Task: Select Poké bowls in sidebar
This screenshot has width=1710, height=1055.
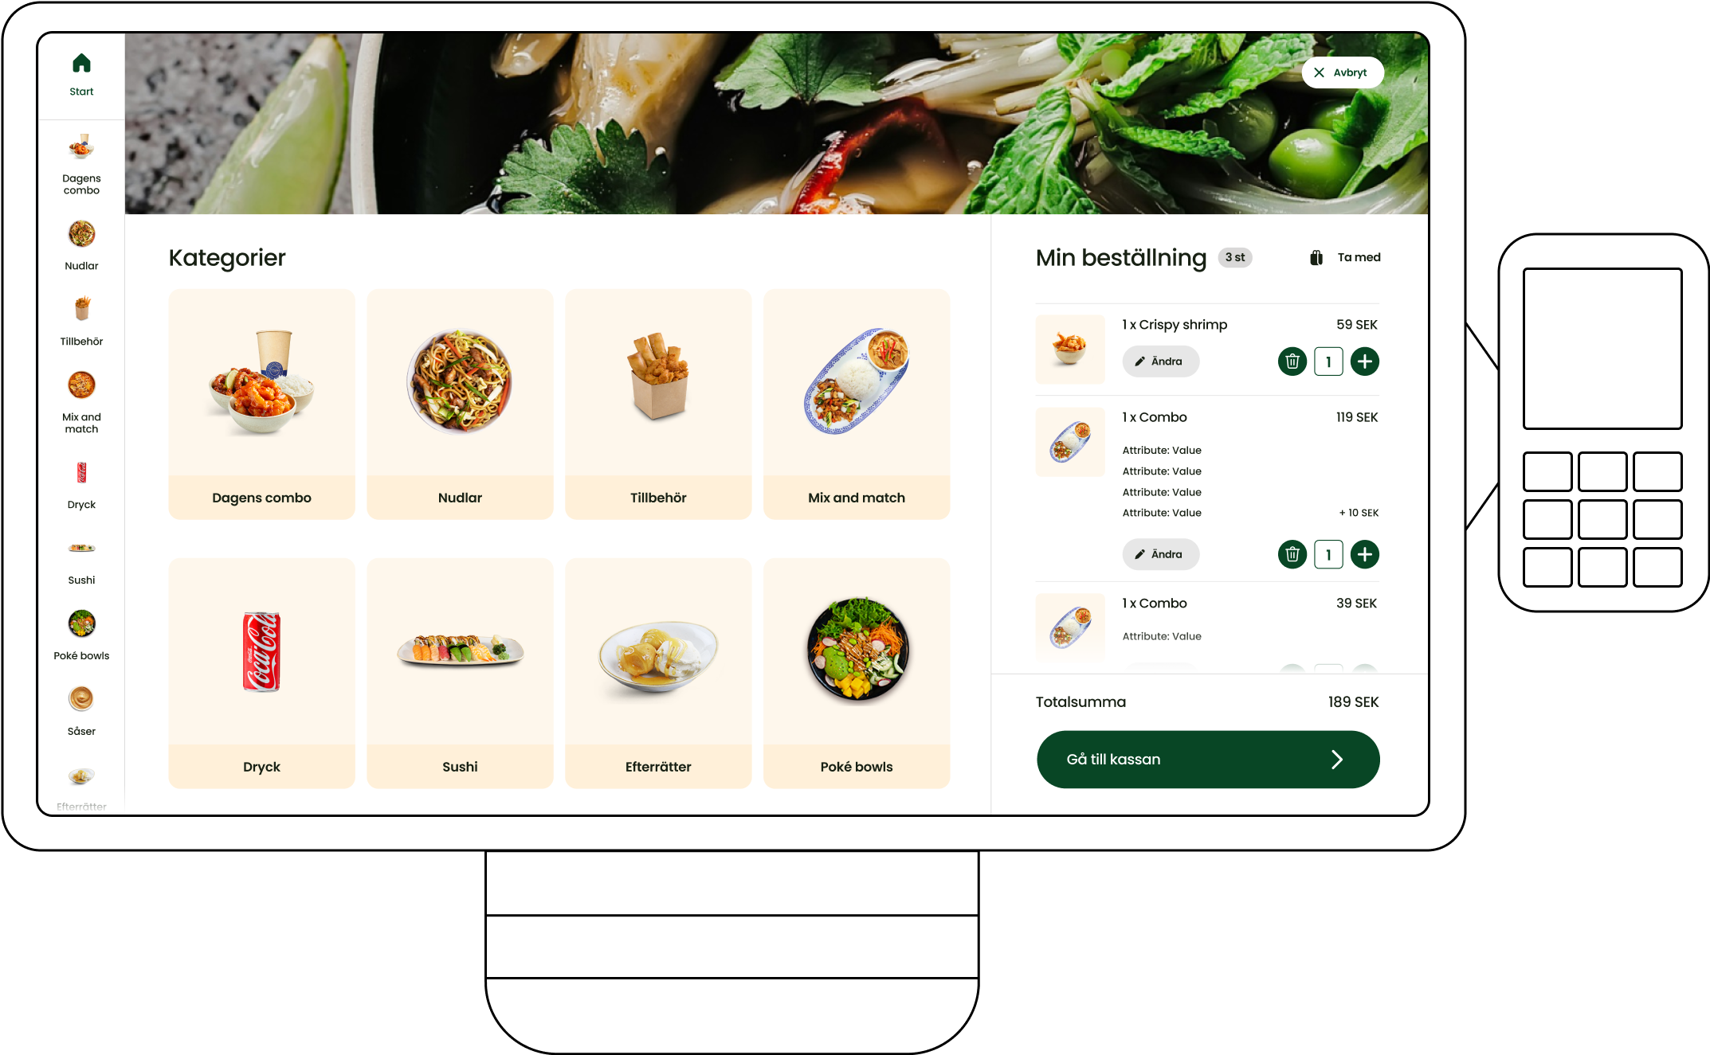Action: tap(81, 635)
